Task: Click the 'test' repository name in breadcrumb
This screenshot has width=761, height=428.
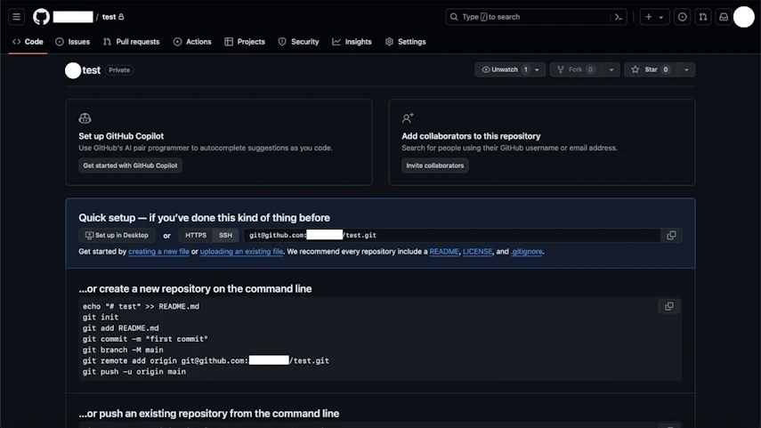Action: click(x=109, y=17)
